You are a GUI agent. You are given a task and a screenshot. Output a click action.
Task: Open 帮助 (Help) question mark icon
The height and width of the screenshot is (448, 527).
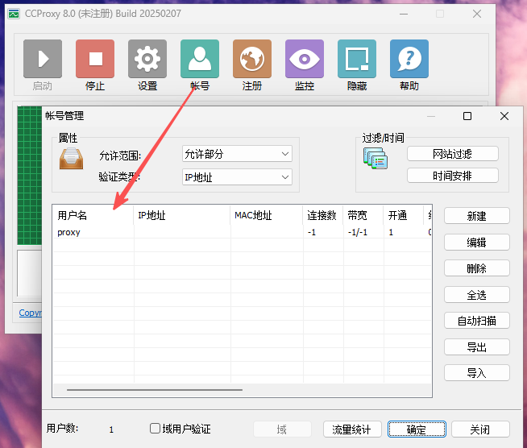(x=409, y=59)
